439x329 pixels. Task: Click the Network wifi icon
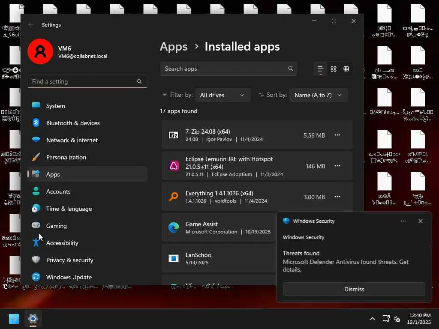point(36,139)
